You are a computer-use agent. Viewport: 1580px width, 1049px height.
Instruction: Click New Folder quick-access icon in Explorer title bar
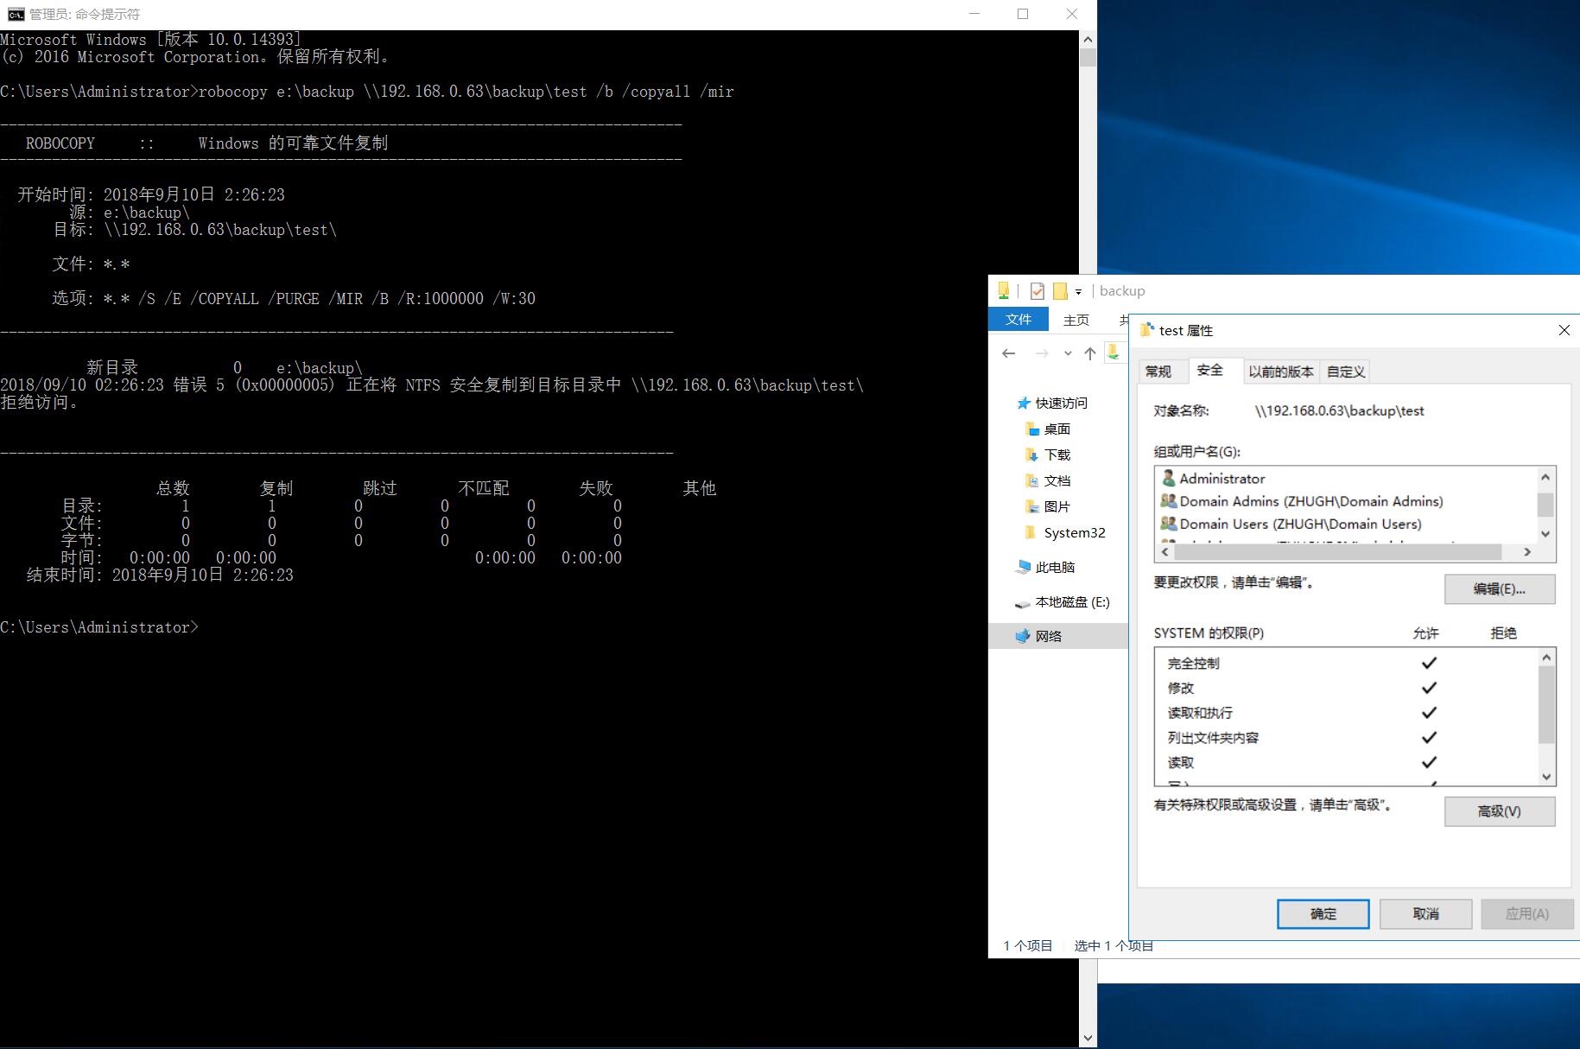click(1060, 291)
